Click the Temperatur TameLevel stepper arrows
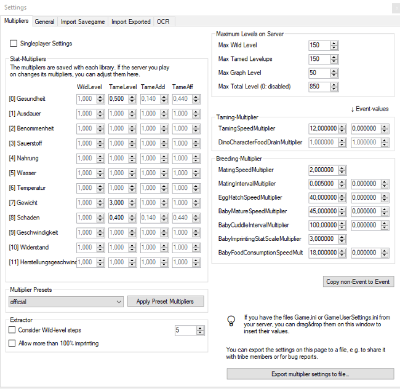This screenshot has height=389, width=400. tap(132, 188)
